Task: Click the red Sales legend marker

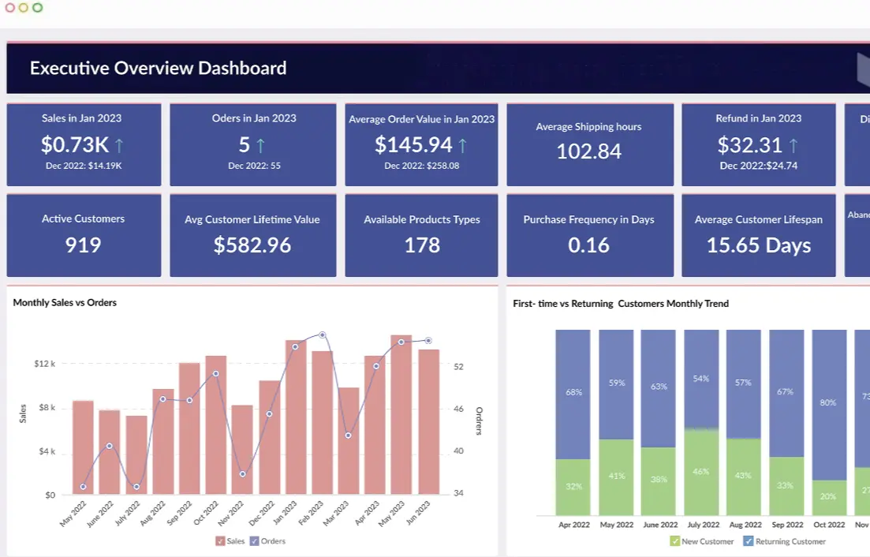Action: tap(222, 540)
